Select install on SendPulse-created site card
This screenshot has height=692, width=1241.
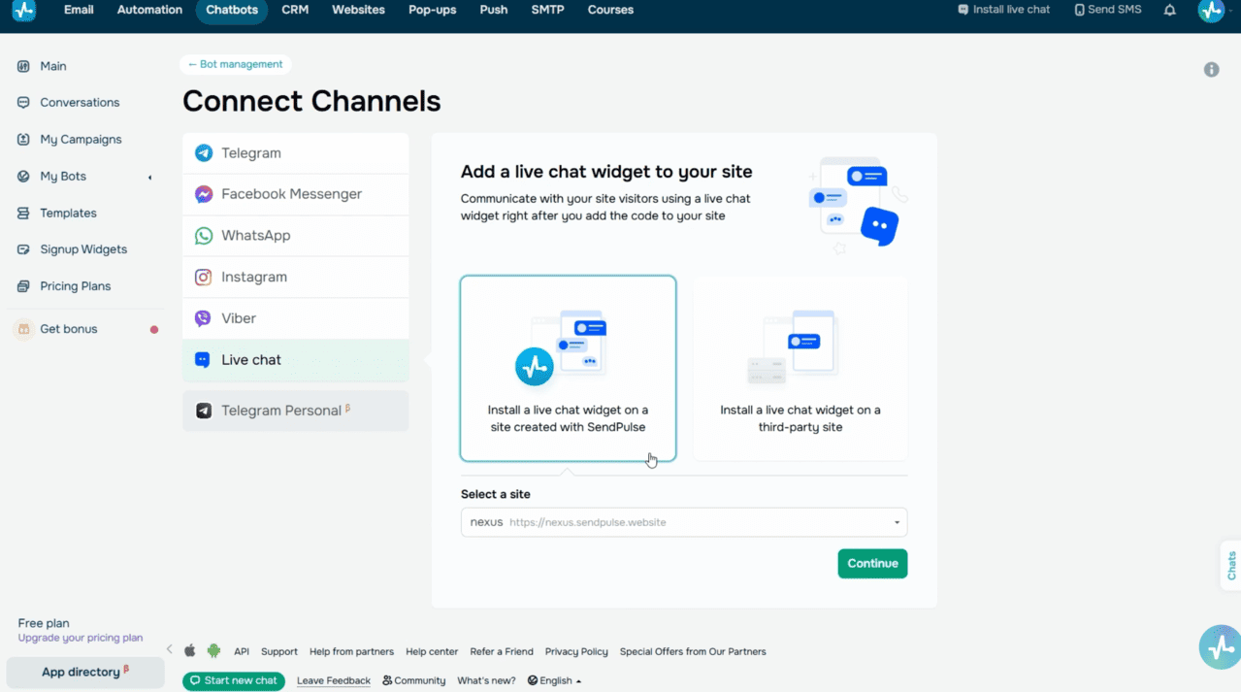click(x=568, y=369)
